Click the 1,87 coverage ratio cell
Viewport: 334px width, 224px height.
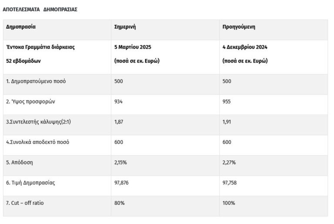coord(119,122)
